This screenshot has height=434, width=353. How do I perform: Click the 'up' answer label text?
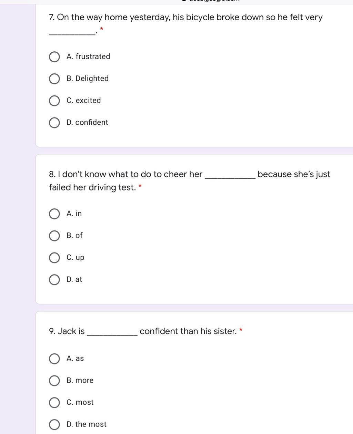[80, 258]
